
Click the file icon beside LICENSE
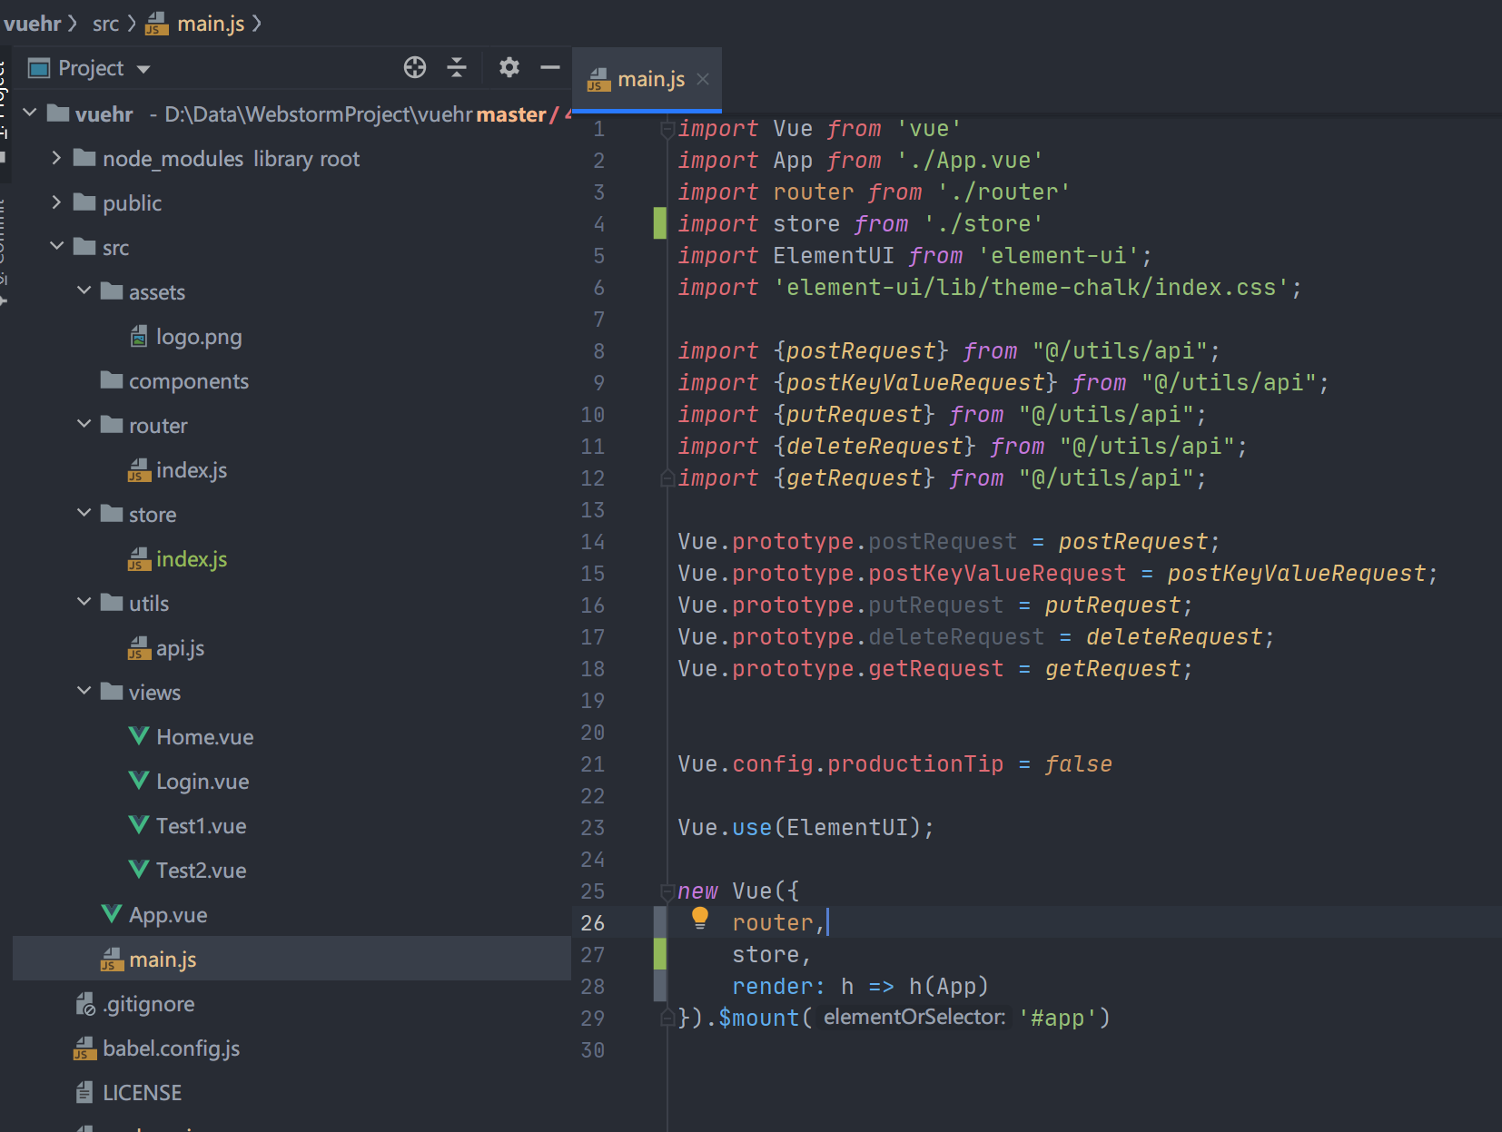click(x=84, y=1092)
